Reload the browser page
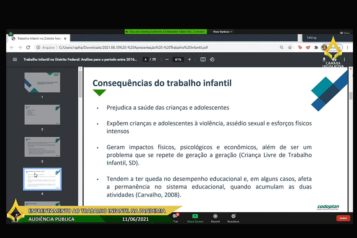 coord(28,47)
